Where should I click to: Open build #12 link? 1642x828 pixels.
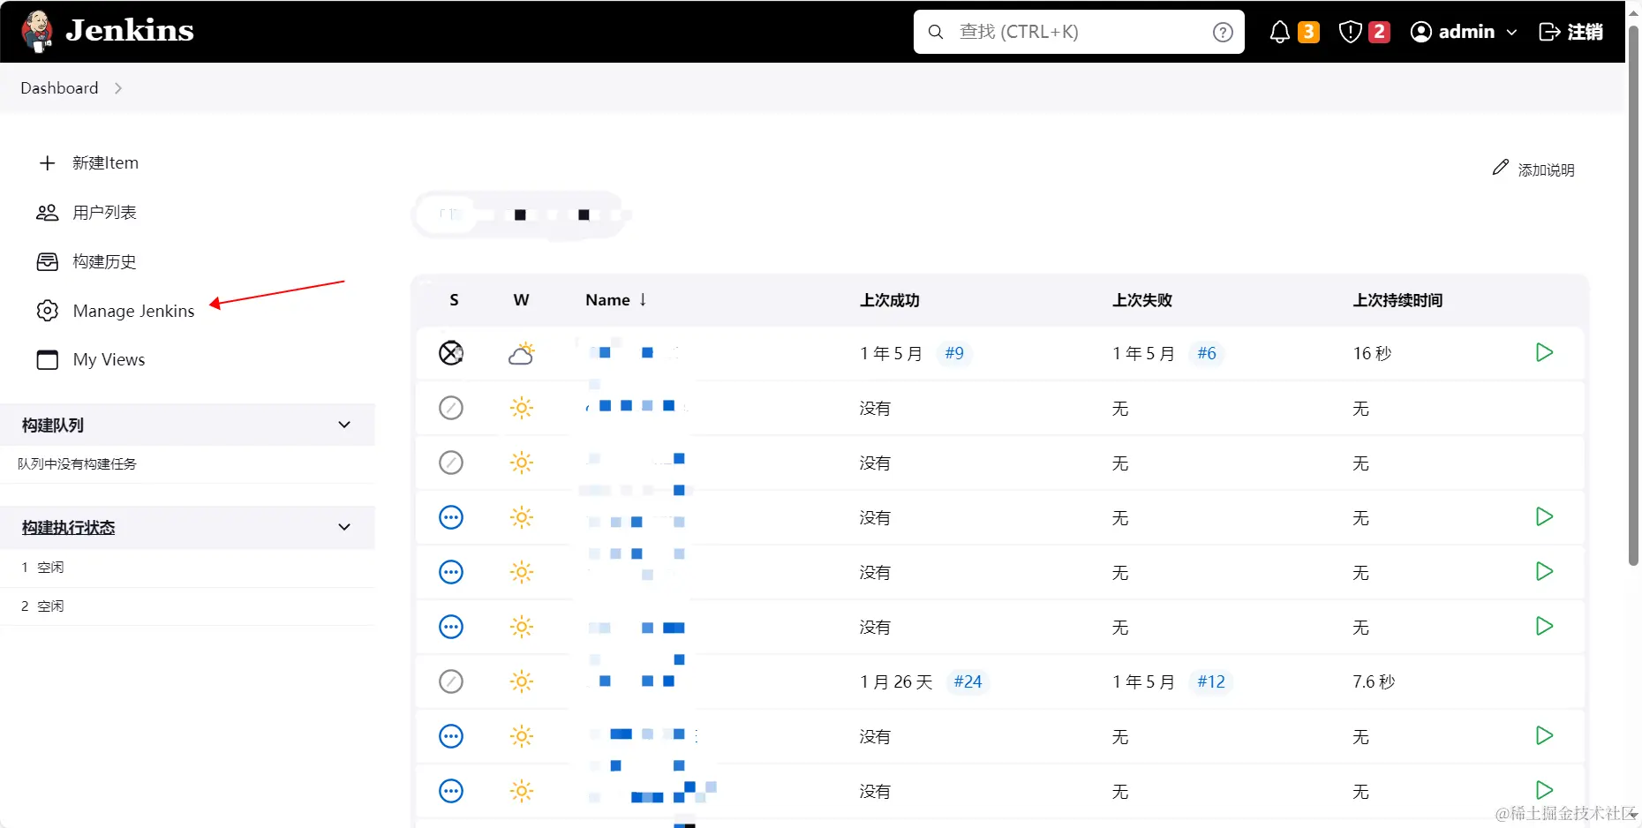(1211, 681)
